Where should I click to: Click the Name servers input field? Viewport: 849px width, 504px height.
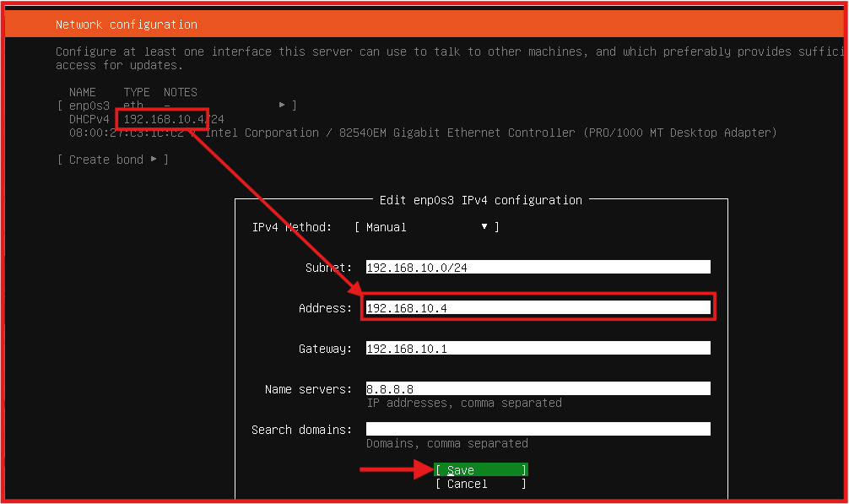click(538, 389)
